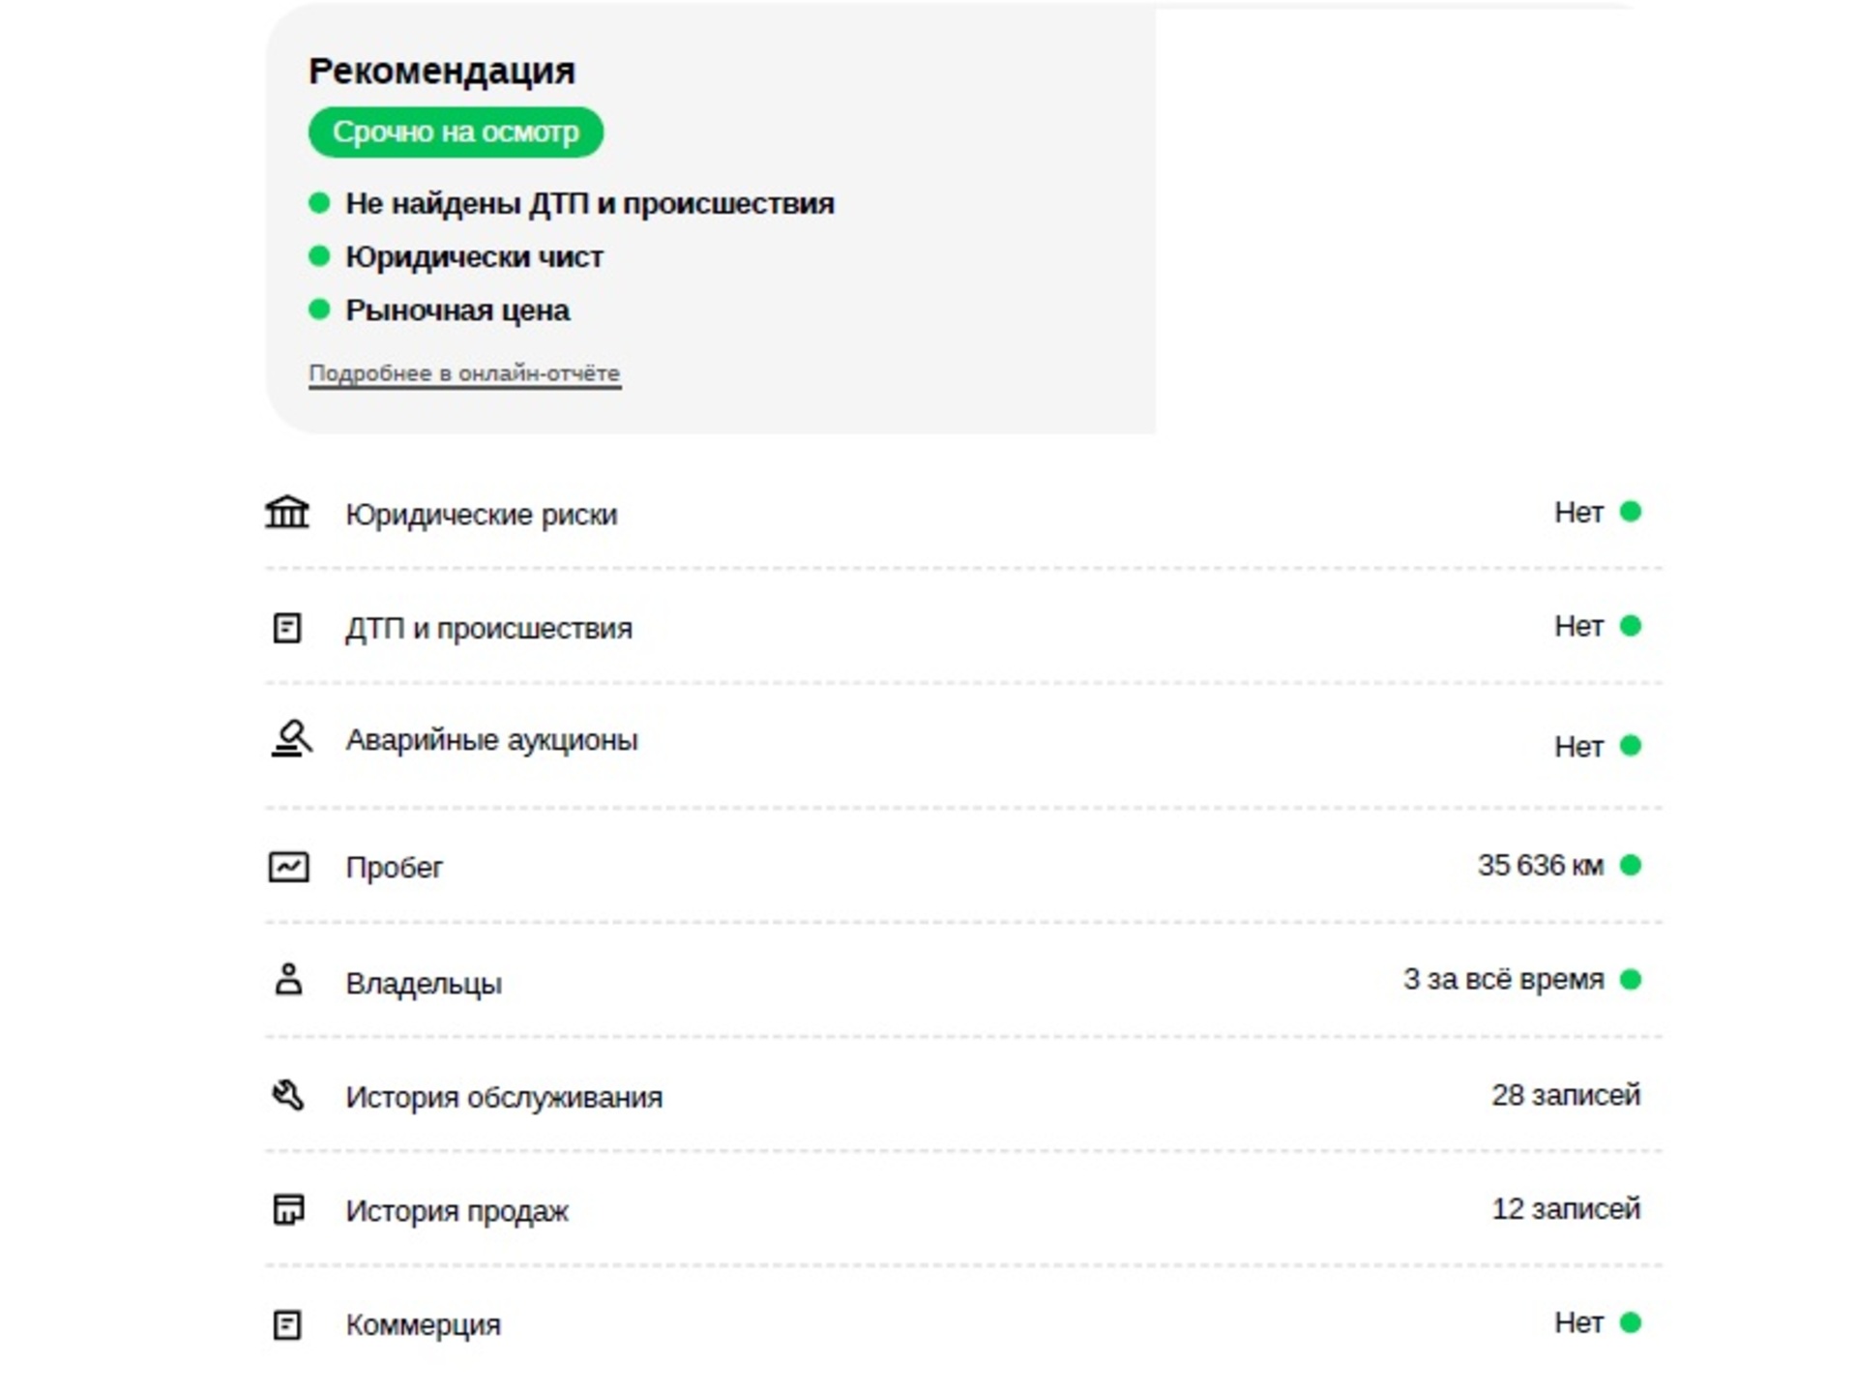The image size is (1857, 1393).
Task: Click the legal risks bank building icon
Action: (287, 513)
